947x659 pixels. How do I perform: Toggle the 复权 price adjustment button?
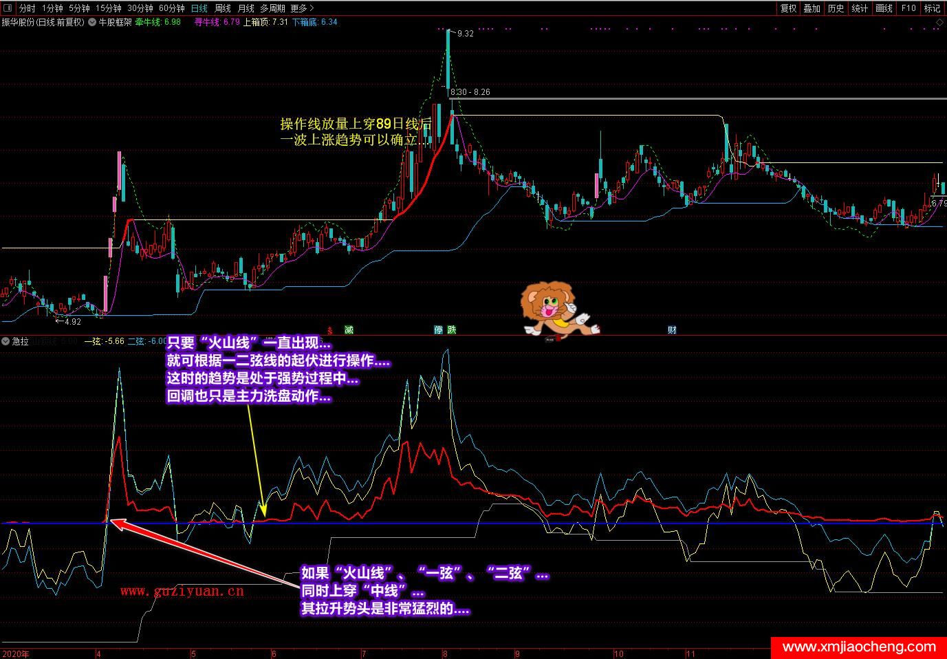tap(788, 8)
